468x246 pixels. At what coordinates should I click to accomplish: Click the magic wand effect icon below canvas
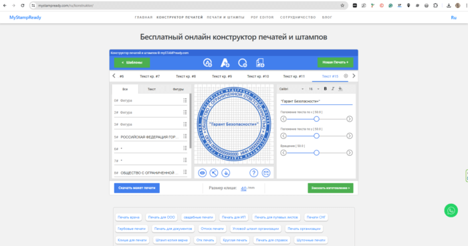214,173
